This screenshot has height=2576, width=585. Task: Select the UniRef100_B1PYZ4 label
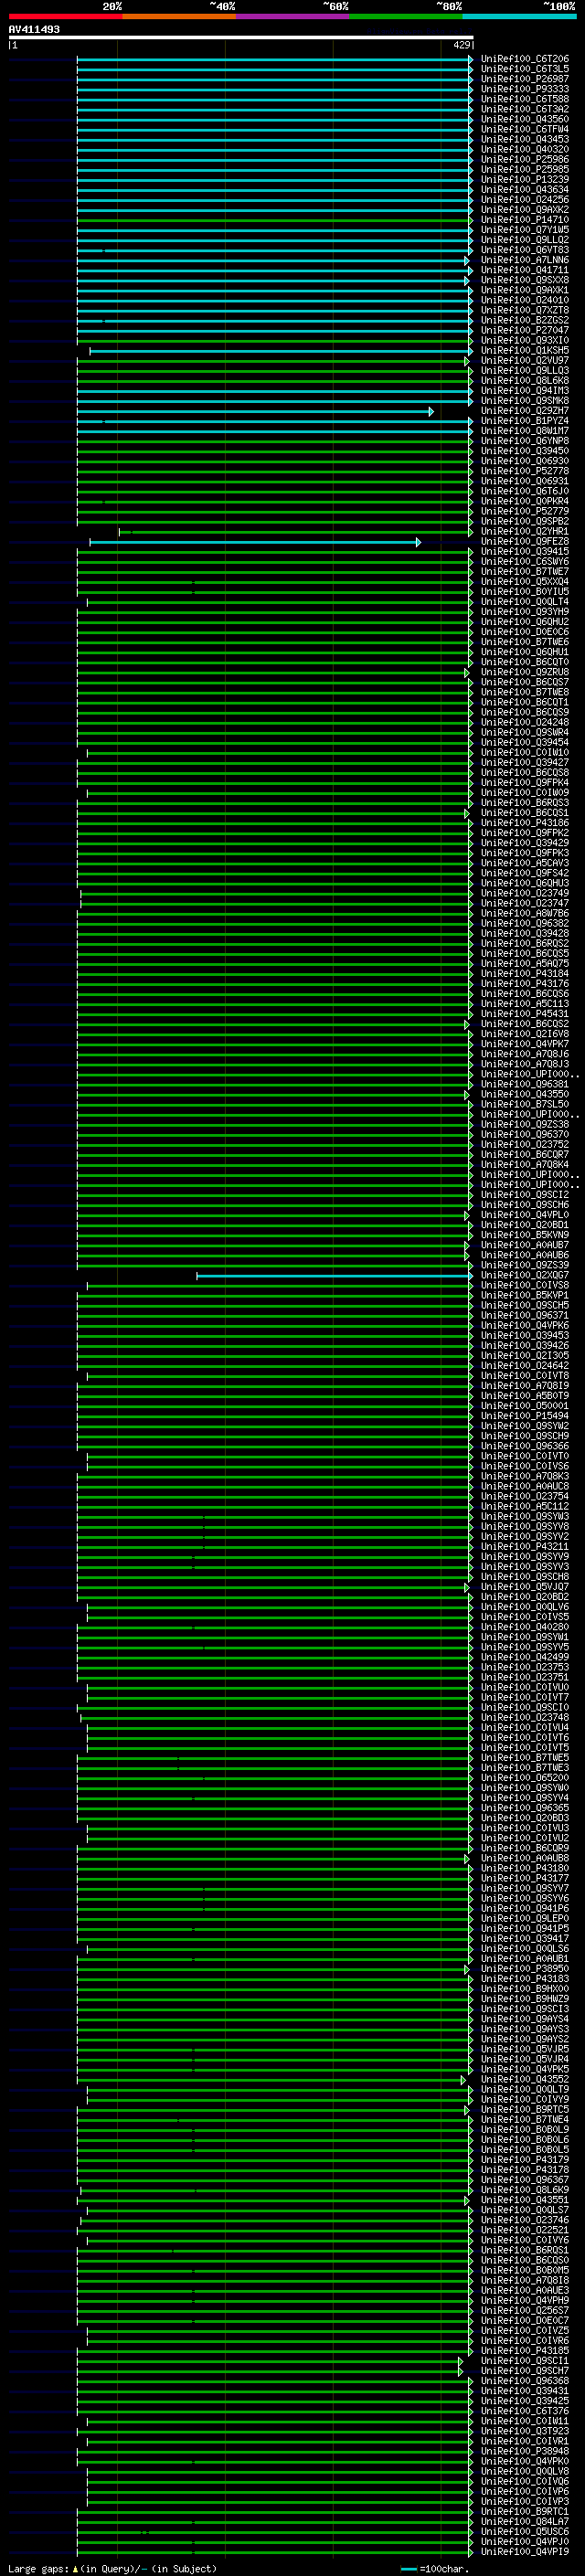pyautogui.click(x=525, y=421)
